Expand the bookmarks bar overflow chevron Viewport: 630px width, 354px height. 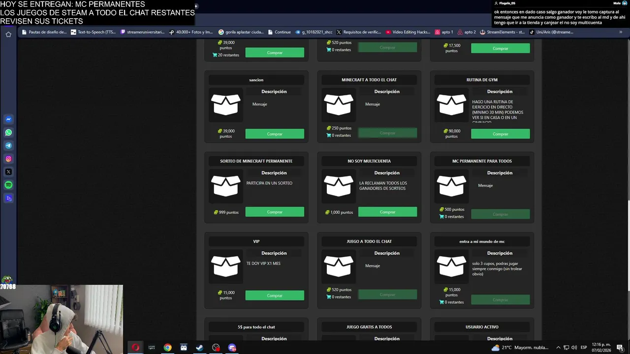(621, 32)
